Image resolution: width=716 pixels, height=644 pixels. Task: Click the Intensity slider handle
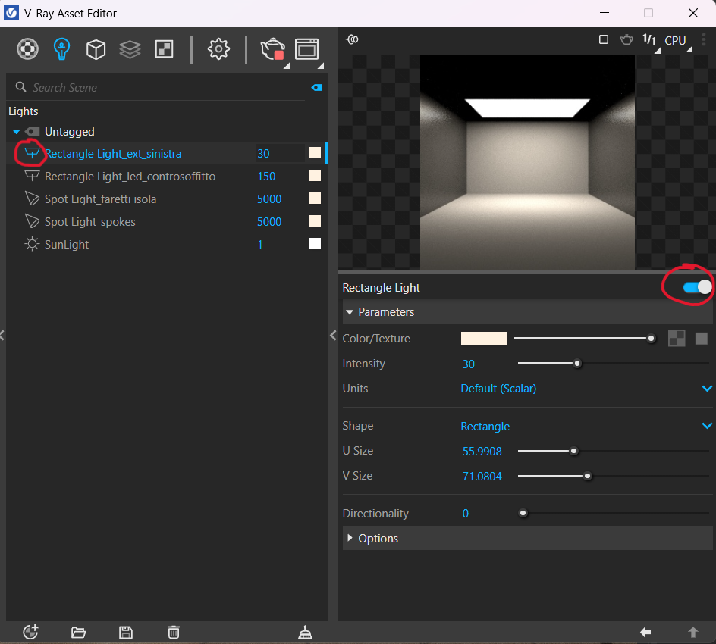click(x=577, y=364)
